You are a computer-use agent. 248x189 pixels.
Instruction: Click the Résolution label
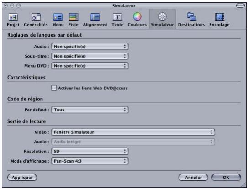[37, 152]
